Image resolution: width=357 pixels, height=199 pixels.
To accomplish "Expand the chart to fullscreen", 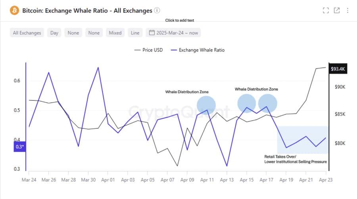I will [326, 11].
